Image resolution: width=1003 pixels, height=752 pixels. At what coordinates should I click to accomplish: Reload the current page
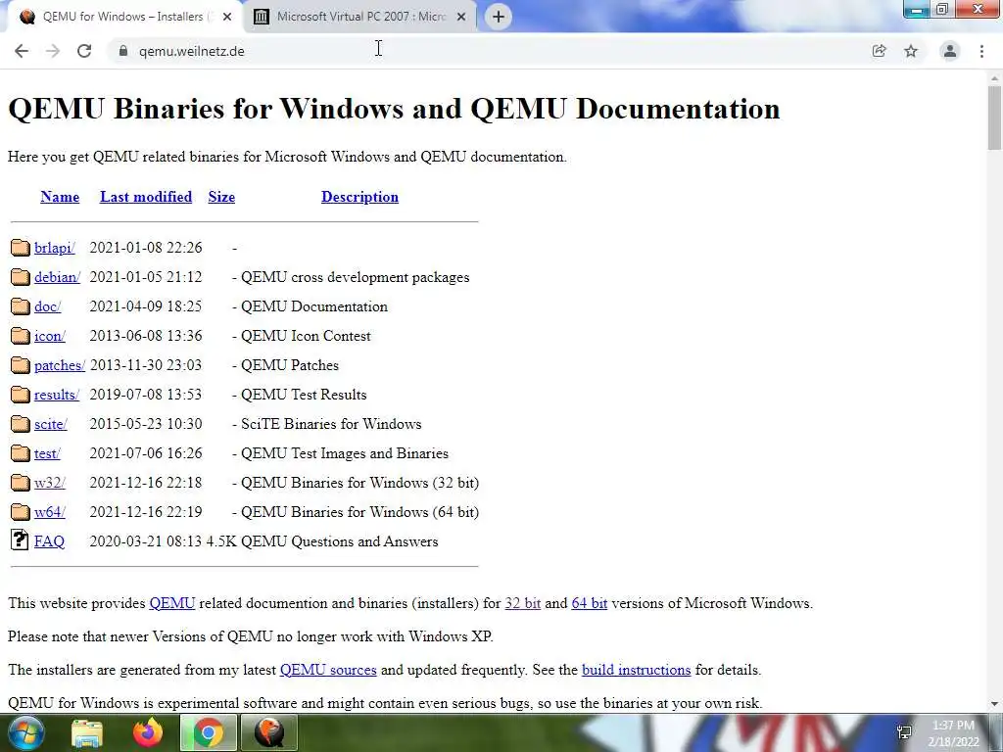[84, 51]
